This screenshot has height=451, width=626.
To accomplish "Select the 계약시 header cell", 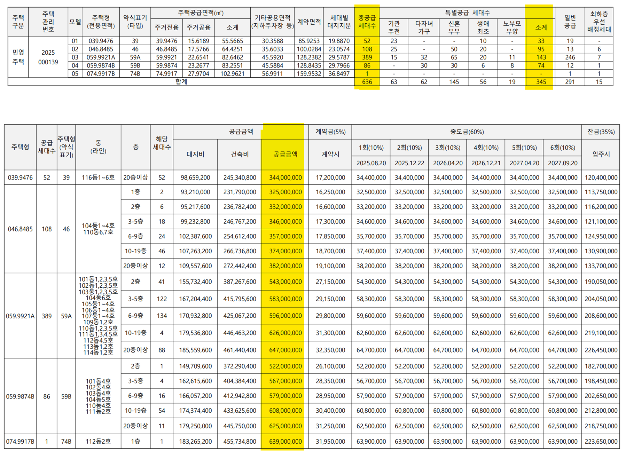I will pos(330,154).
